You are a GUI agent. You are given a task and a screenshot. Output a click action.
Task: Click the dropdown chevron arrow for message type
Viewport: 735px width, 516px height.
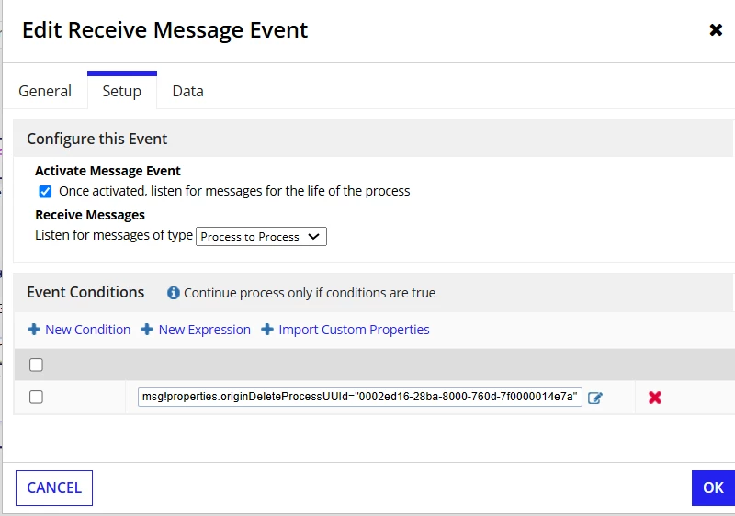click(313, 237)
